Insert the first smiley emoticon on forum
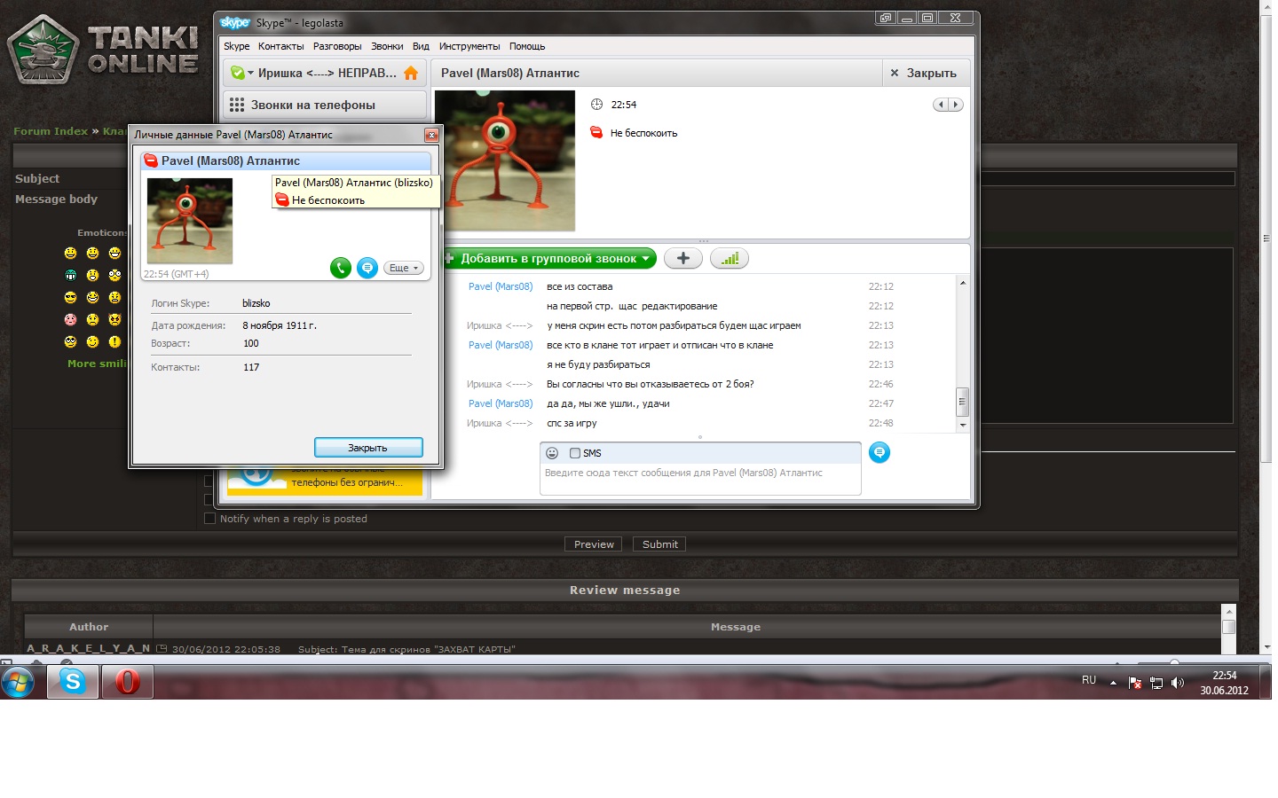The height and width of the screenshot is (798, 1278). coord(70,253)
